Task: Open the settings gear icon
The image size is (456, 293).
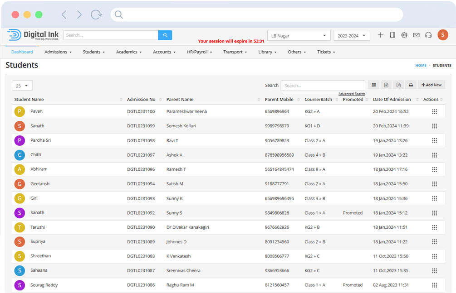Action: 404,35
